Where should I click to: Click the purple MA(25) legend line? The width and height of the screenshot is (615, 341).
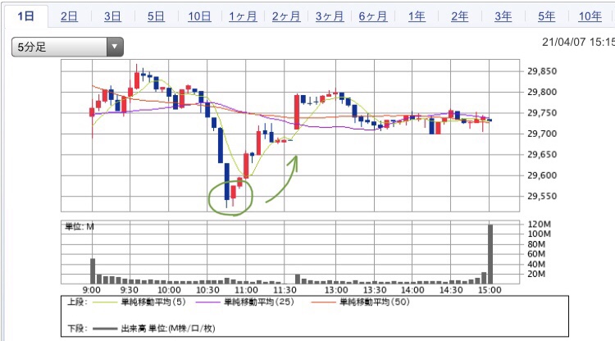pos(208,302)
